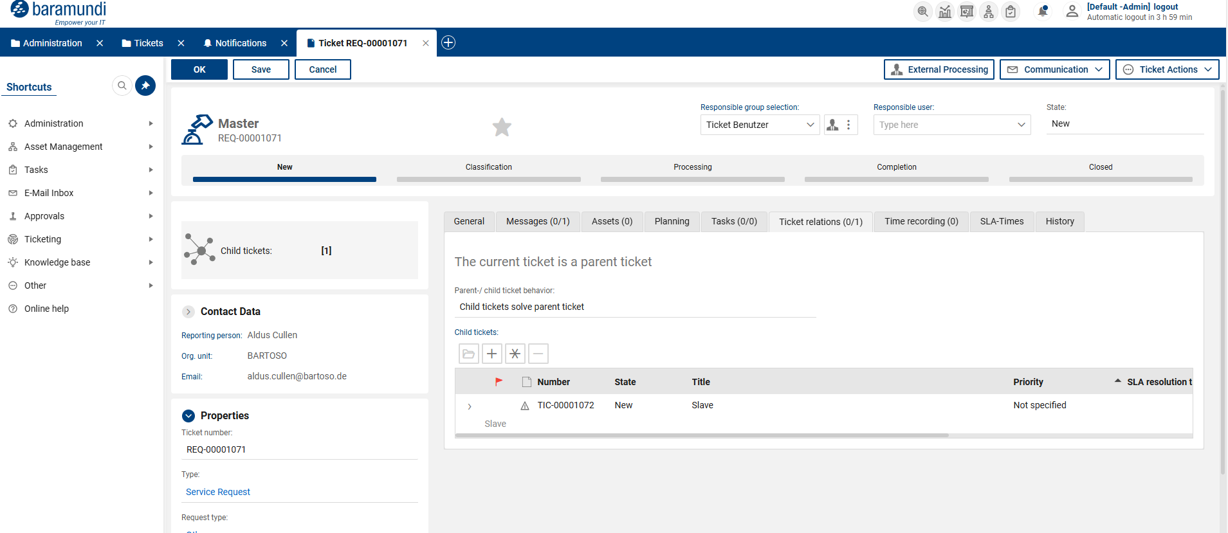Open the organization hierarchy icon in top bar
This screenshot has height=533, width=1228.
click(x=989, y=12)
